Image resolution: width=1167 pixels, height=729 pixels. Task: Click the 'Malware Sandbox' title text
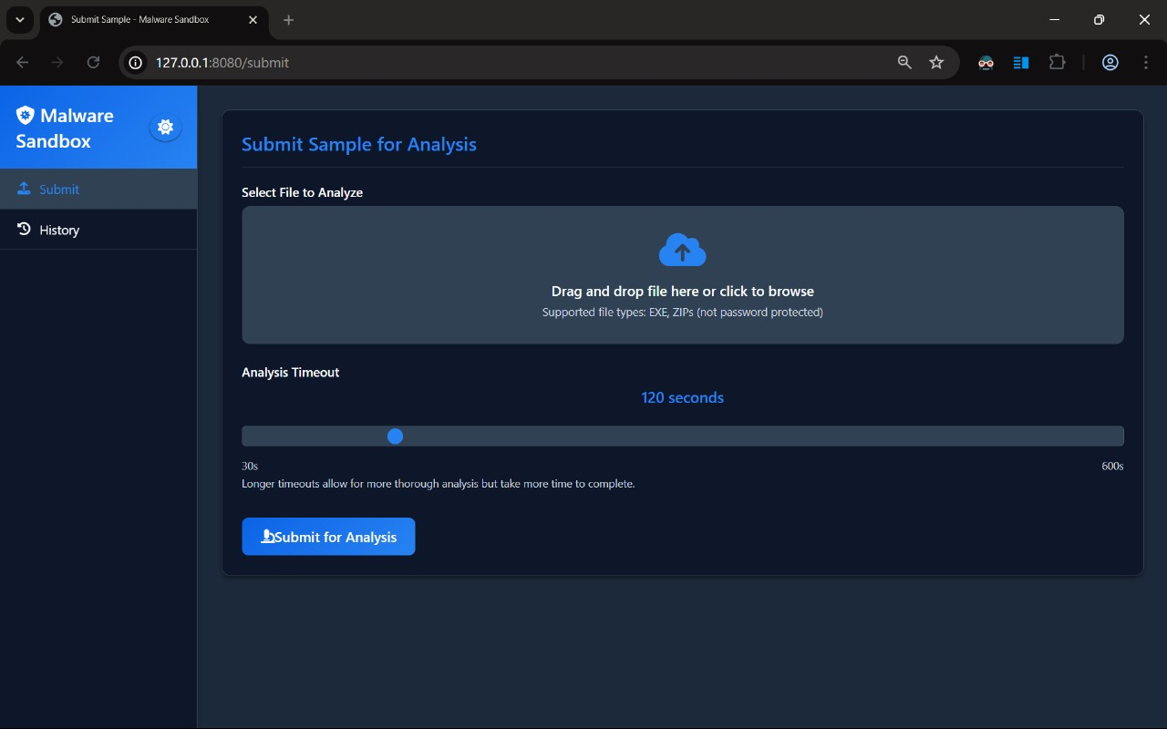click(x=65, y=128)
